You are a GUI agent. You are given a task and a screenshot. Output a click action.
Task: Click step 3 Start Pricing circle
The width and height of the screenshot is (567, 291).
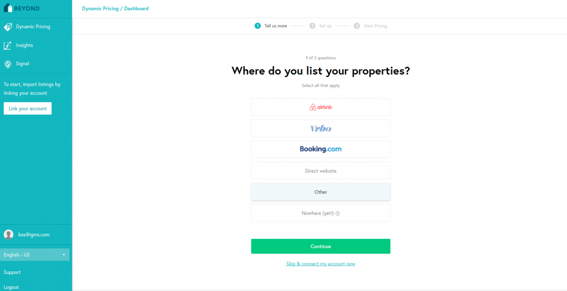pos(357,26)
